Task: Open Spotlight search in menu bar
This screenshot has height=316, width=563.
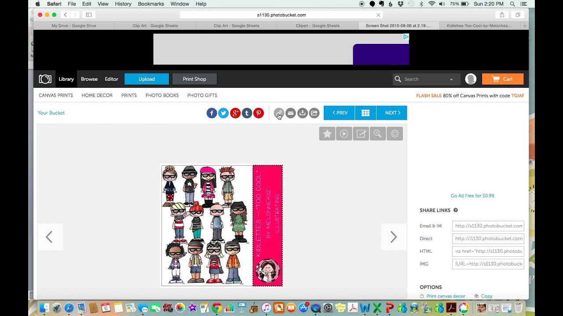Action: pos(512,4)
